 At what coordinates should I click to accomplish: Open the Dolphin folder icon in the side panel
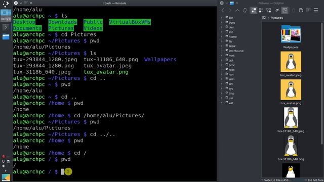(x=6, y=37)
